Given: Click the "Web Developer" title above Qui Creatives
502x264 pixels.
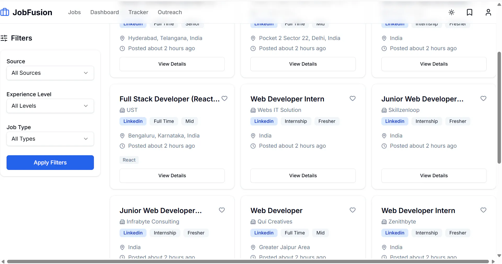Looking at the screenshot, I should point(277,211).
